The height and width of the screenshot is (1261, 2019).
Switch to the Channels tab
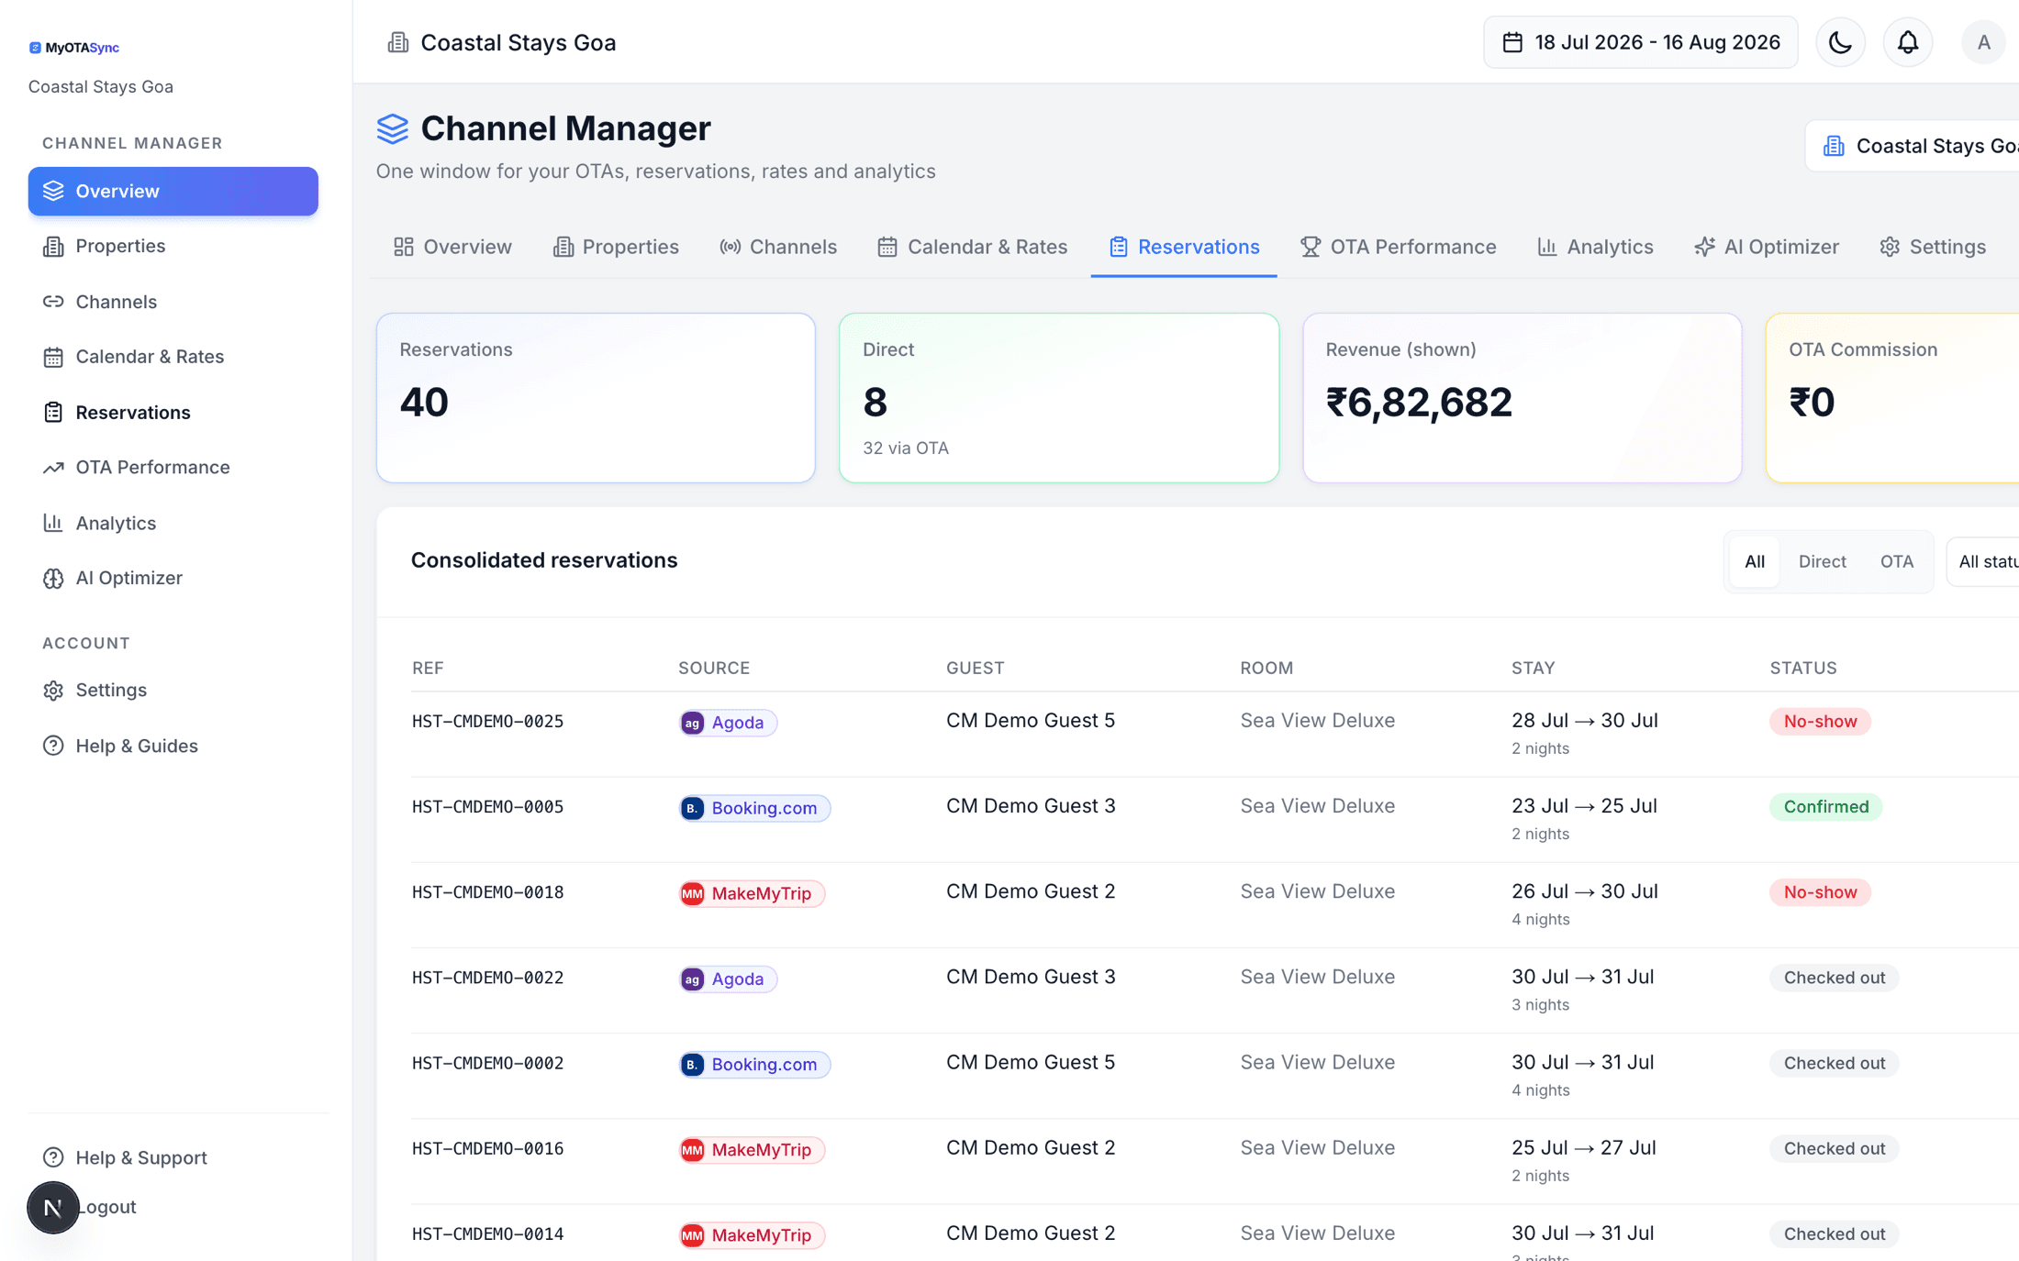click(778, 247)
